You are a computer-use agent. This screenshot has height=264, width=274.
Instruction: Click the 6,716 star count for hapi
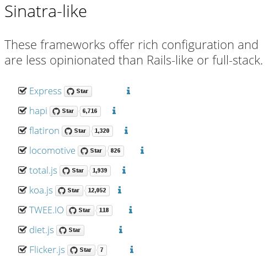(x=90, y=111)
